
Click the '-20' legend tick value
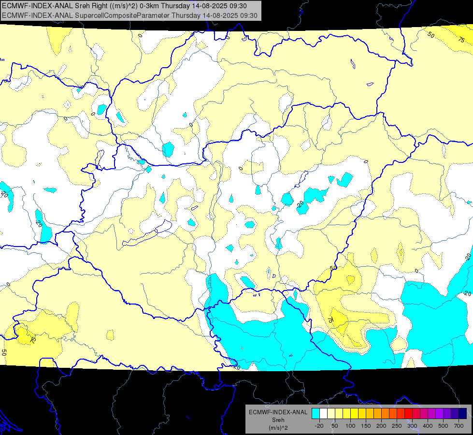click(319, 426)
